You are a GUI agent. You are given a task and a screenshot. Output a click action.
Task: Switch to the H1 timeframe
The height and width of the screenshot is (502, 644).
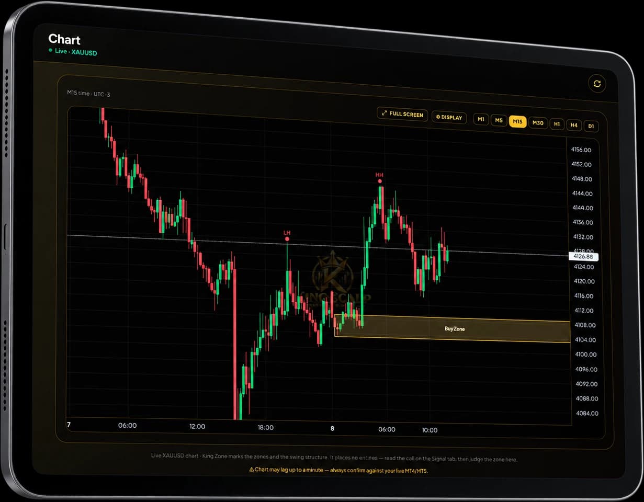click(557, 124)
